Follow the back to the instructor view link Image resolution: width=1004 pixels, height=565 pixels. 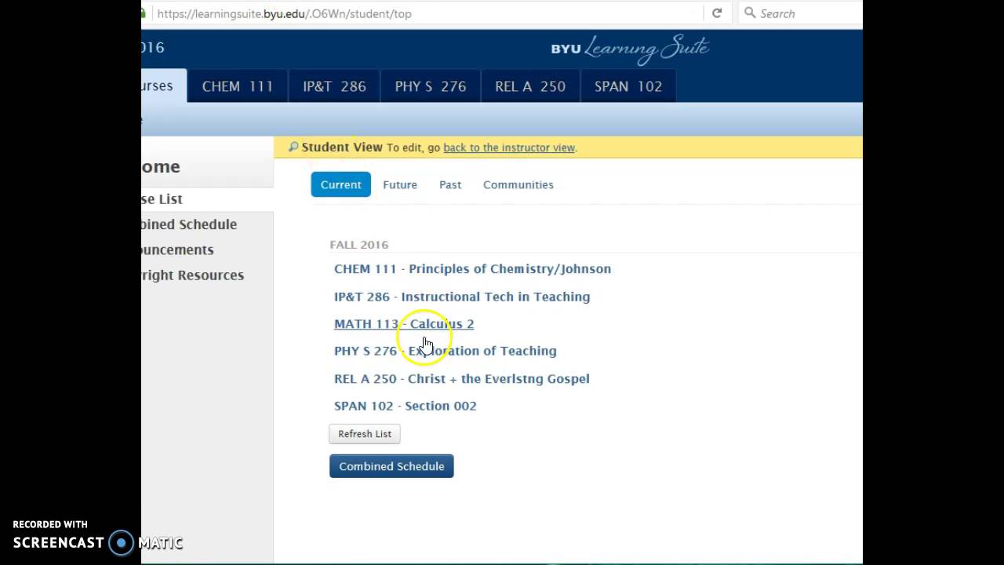pyautogui.click(x=509, y=148)
